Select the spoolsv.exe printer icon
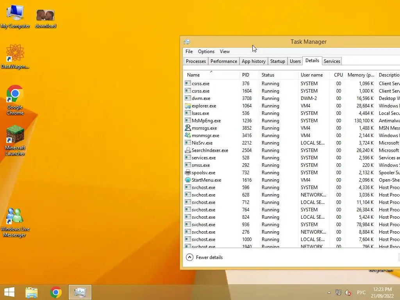This screenshot has width=400, height=300. click(x=188, y=172)
